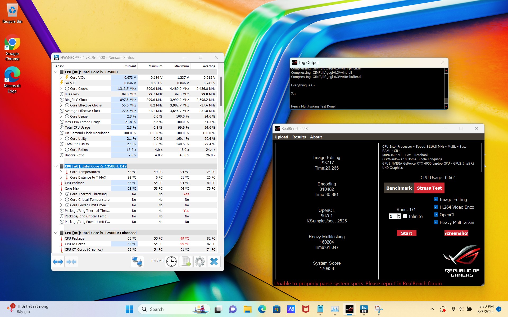Open File Explorer from the taskbar
This screenshot has width=508, height=317.
tap(247, 309)
